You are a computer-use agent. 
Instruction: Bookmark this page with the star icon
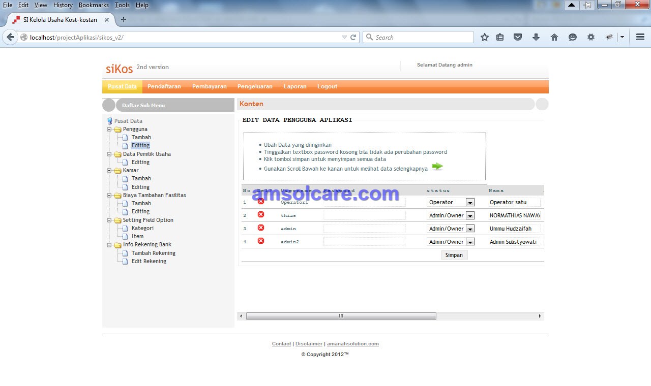point(485,37)
